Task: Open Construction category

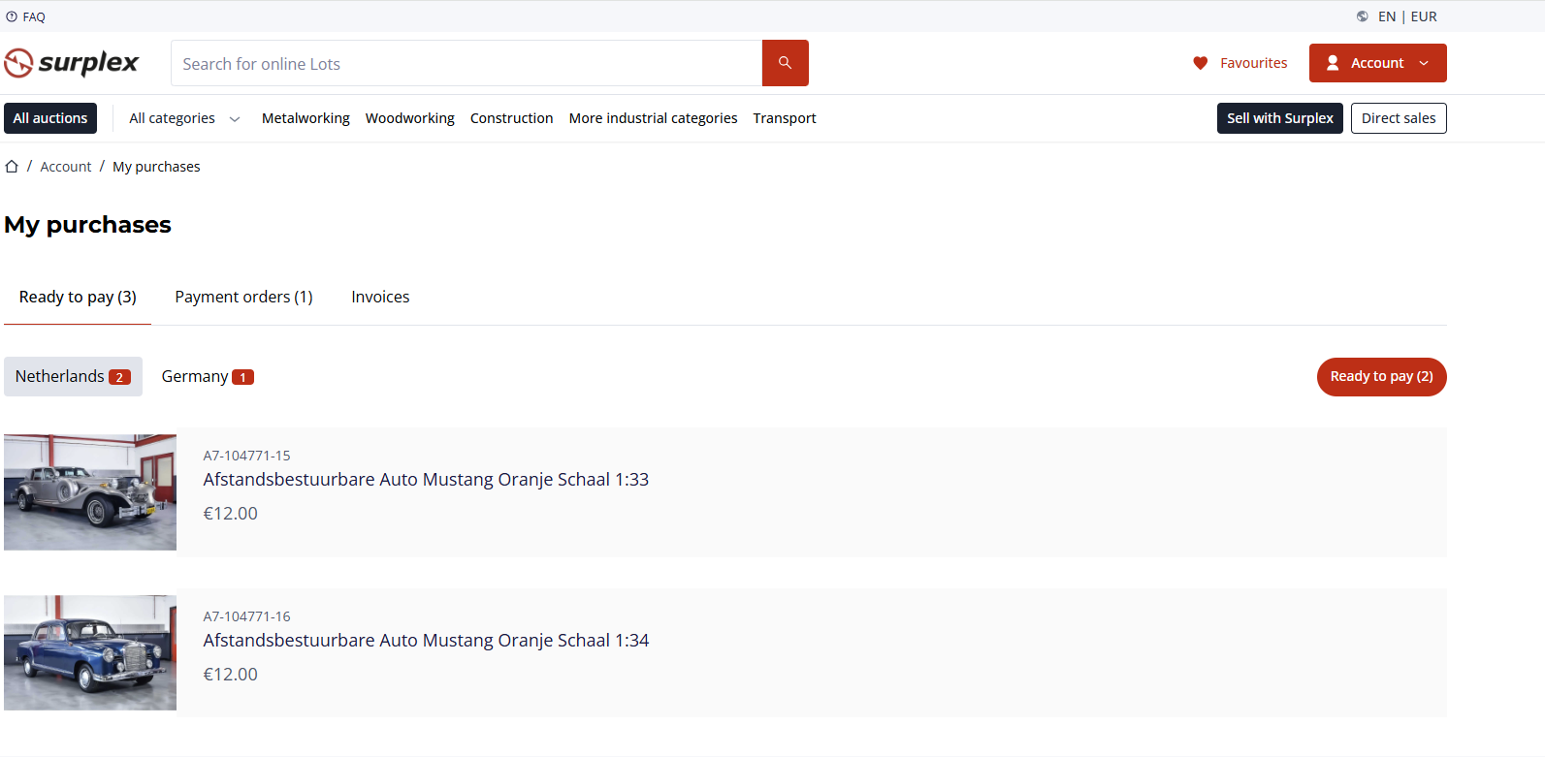Action: 512,118
